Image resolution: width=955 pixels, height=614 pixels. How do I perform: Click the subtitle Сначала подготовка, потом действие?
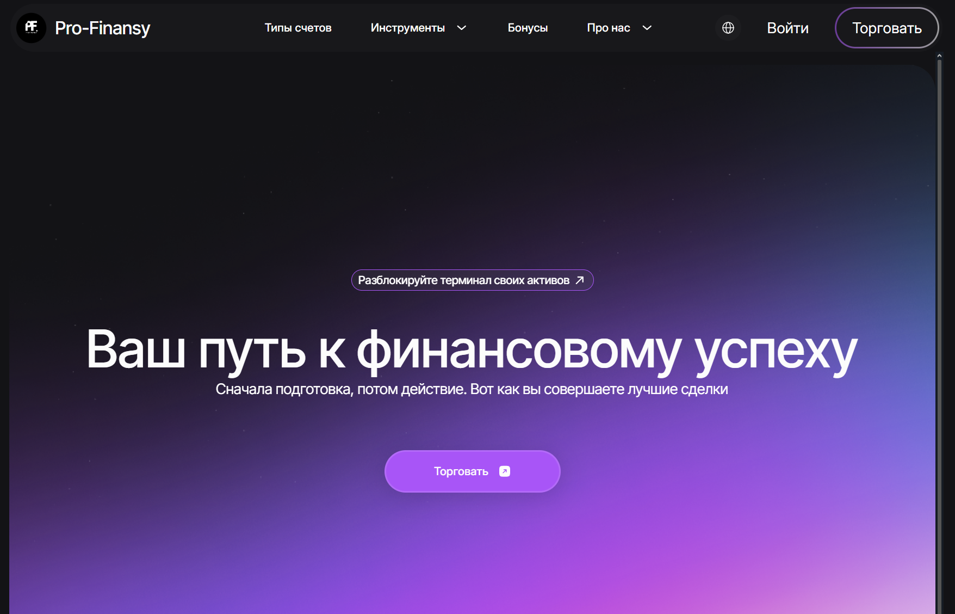[x=472, y=389]
